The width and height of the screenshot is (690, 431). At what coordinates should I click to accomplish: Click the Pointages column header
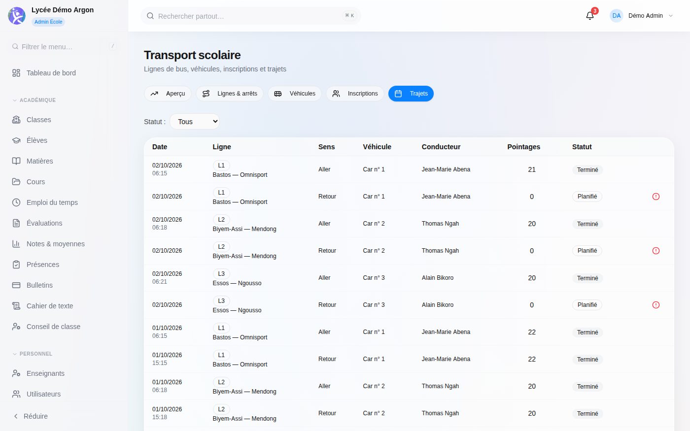pyautogui.click(x=523, y=147)
